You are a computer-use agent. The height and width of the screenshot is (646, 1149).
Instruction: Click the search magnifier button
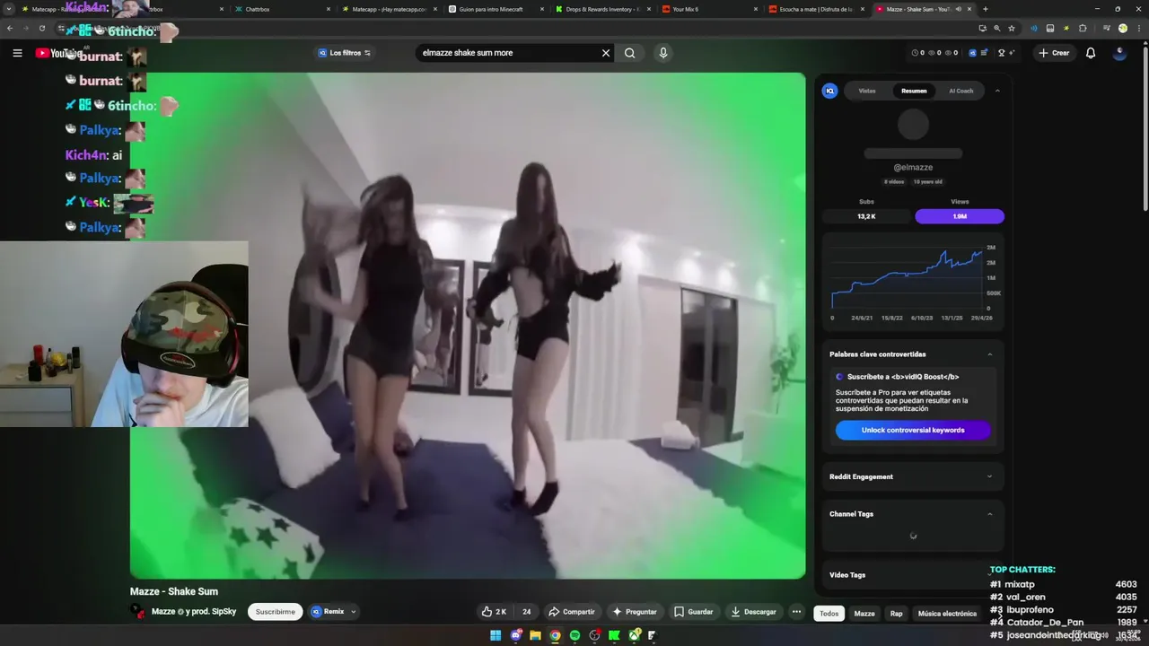click(x=630, y=53)
